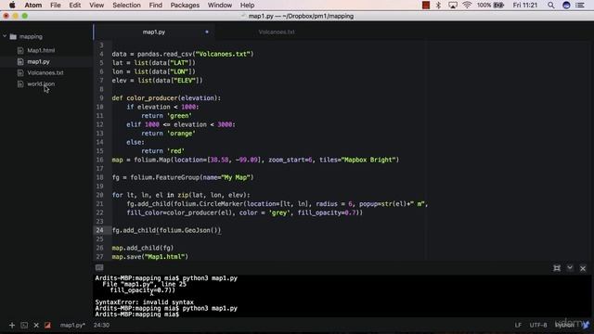This screenshot has width=594, height=334.
Task: Change the Python grammar selector in status bar
Action: [564, 326]
